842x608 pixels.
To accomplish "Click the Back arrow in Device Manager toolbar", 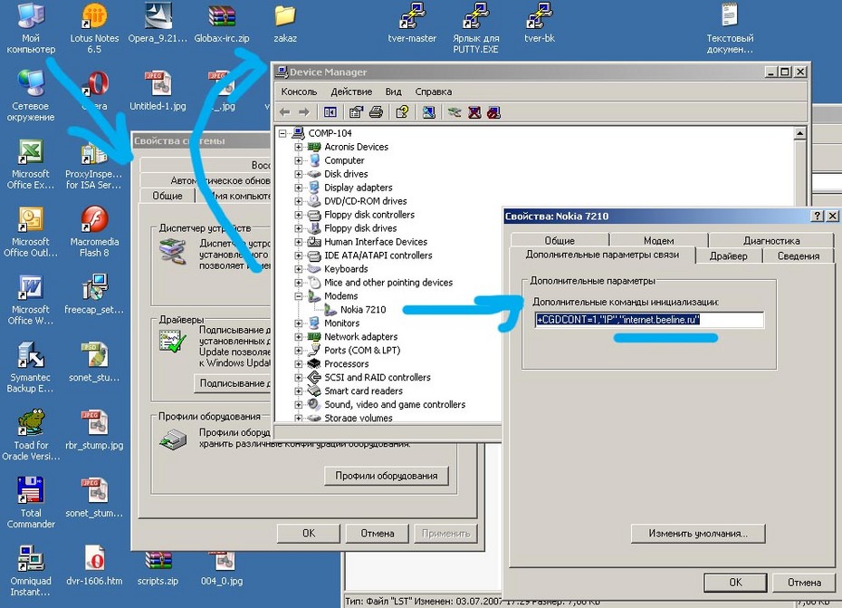I will click(x=285, y=111).
